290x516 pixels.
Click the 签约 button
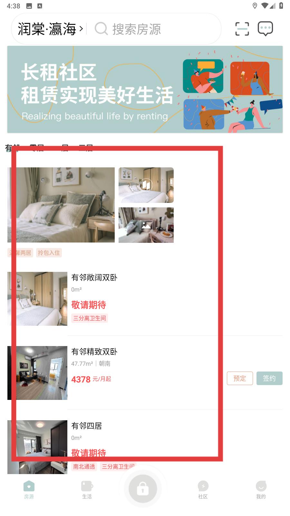pyautogui.click(x=269, y=378)
